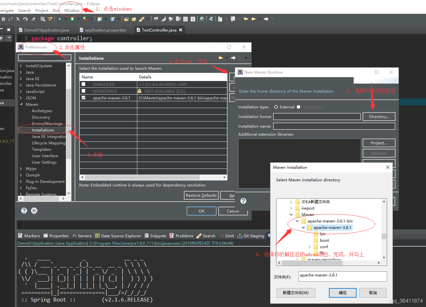The width and height of the screenshot is (426, 307).
Task: Expand the Plug-in Development preferences node
Action: pyautogui.click(x=21, y=182)
